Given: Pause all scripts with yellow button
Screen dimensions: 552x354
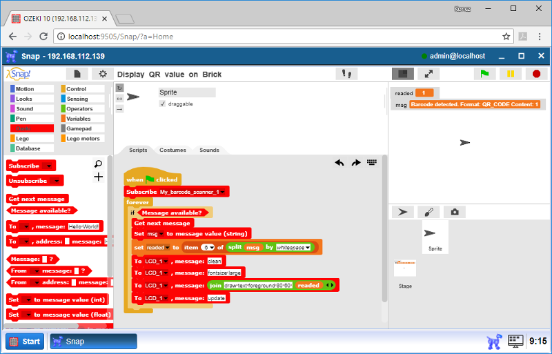Looking at the screenshot, I should click(x=511, y=74).
